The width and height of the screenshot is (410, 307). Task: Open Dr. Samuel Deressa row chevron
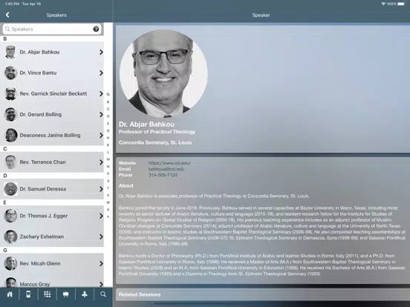pyautogui.click(x=101, y=189)
